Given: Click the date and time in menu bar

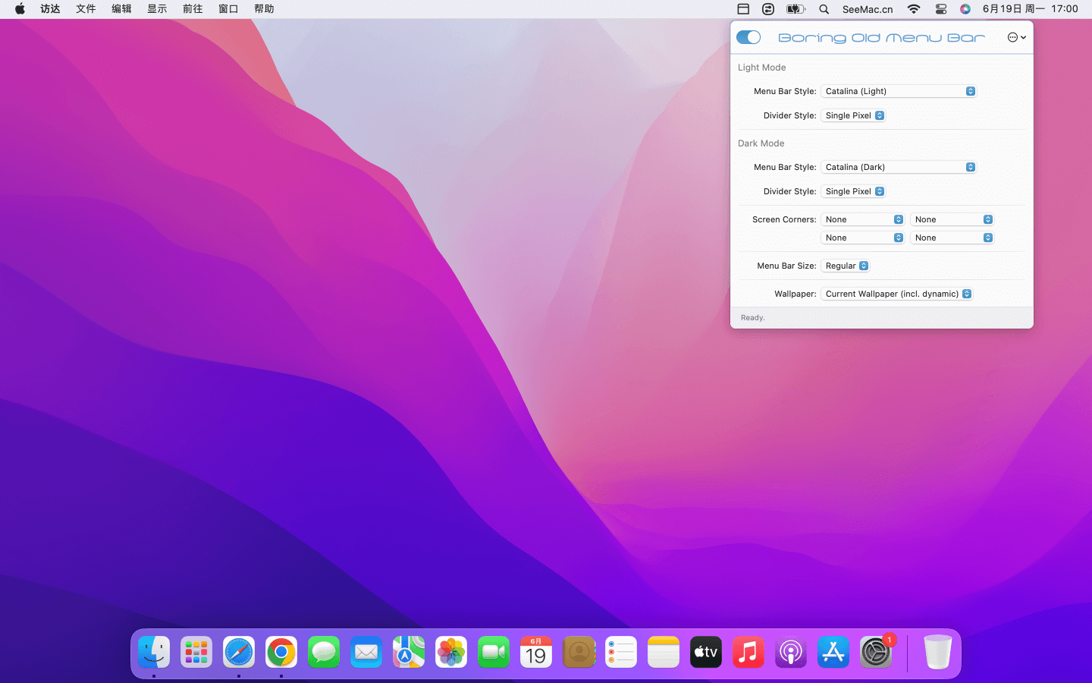Looking at the screenshot, I should 1030,9.
